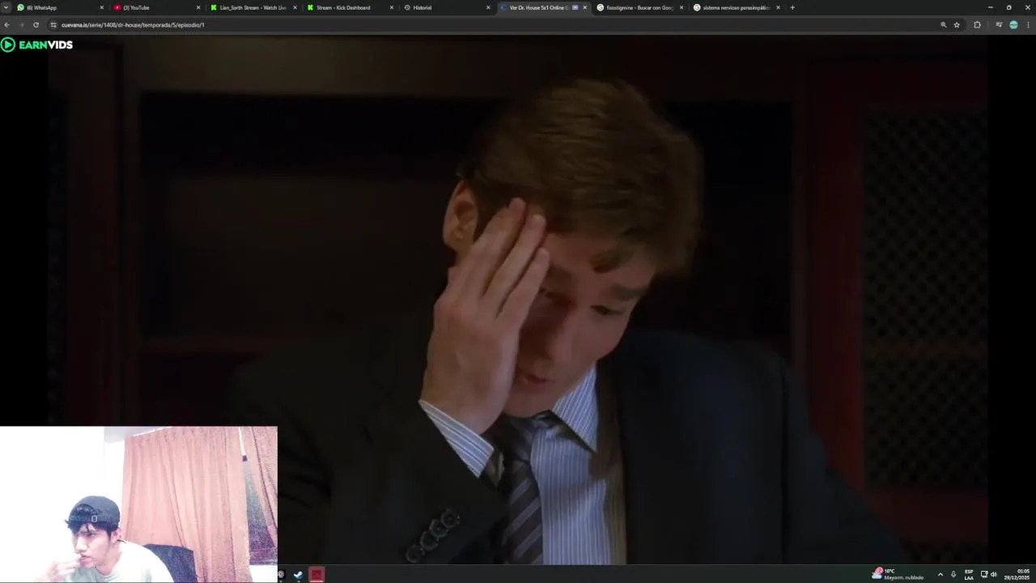
Task: Switch to the Historial tab
Action: (447, 7)
